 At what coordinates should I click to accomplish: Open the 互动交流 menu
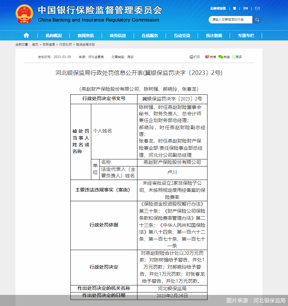182,35
